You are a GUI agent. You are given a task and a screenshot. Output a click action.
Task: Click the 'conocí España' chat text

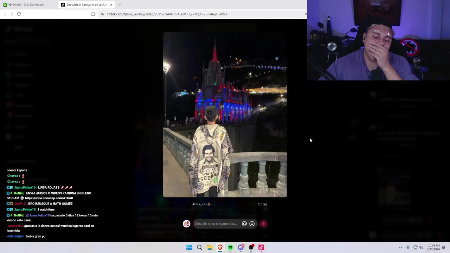(x=17, y=170)
